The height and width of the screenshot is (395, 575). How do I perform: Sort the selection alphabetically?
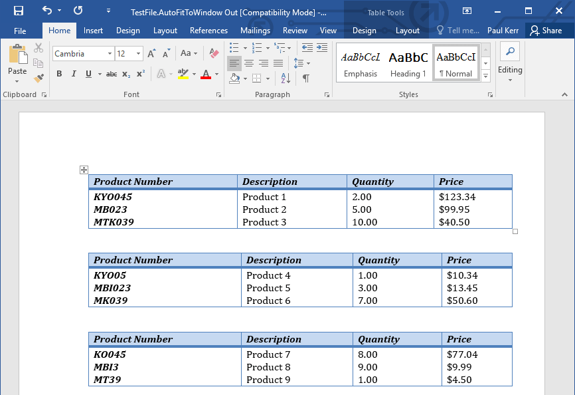click(286, 78)
